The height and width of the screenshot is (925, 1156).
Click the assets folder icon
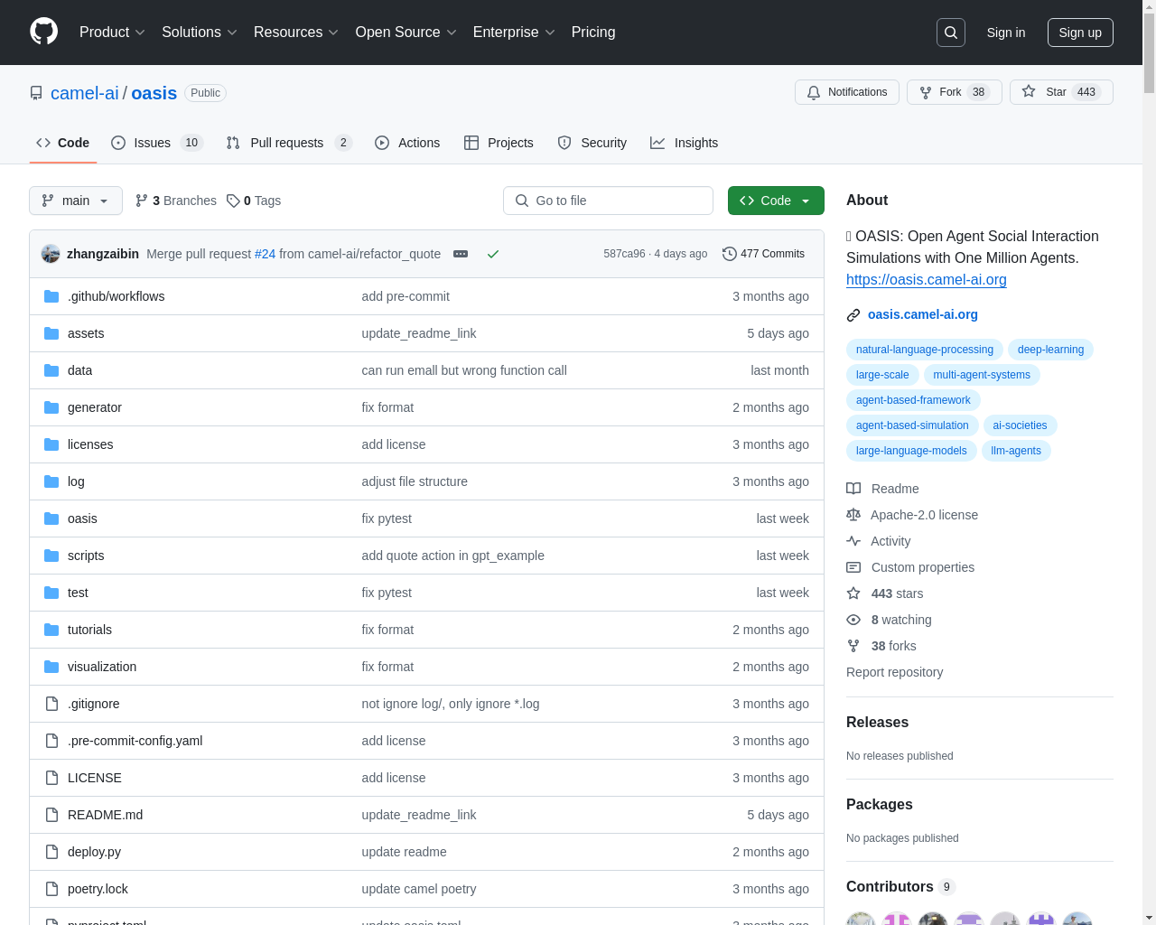point(51,333)
